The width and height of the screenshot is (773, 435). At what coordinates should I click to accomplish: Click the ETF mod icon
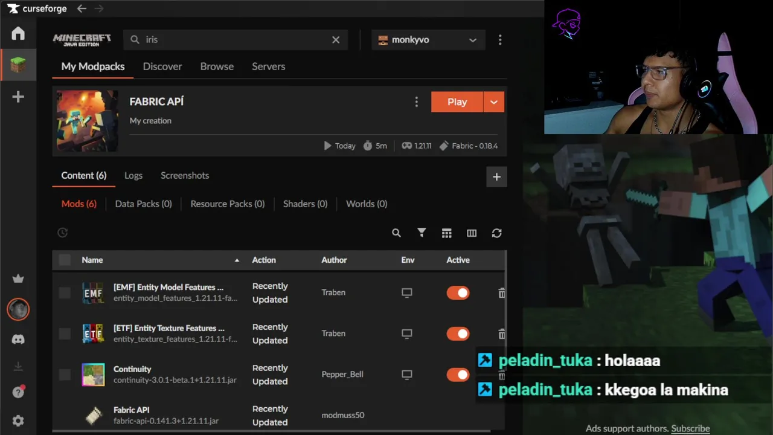93,333
